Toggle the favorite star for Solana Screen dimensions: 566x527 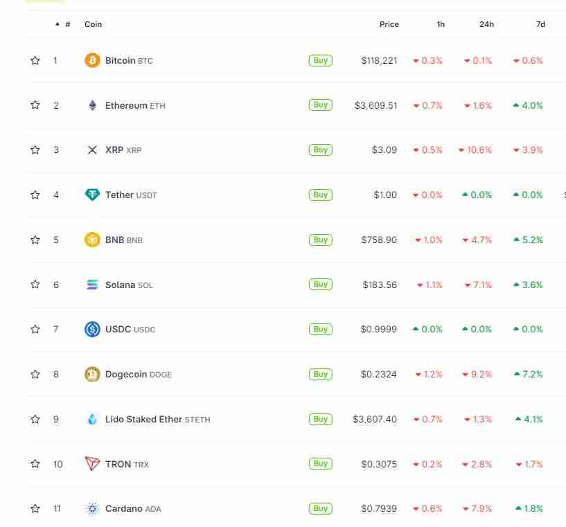35,285
